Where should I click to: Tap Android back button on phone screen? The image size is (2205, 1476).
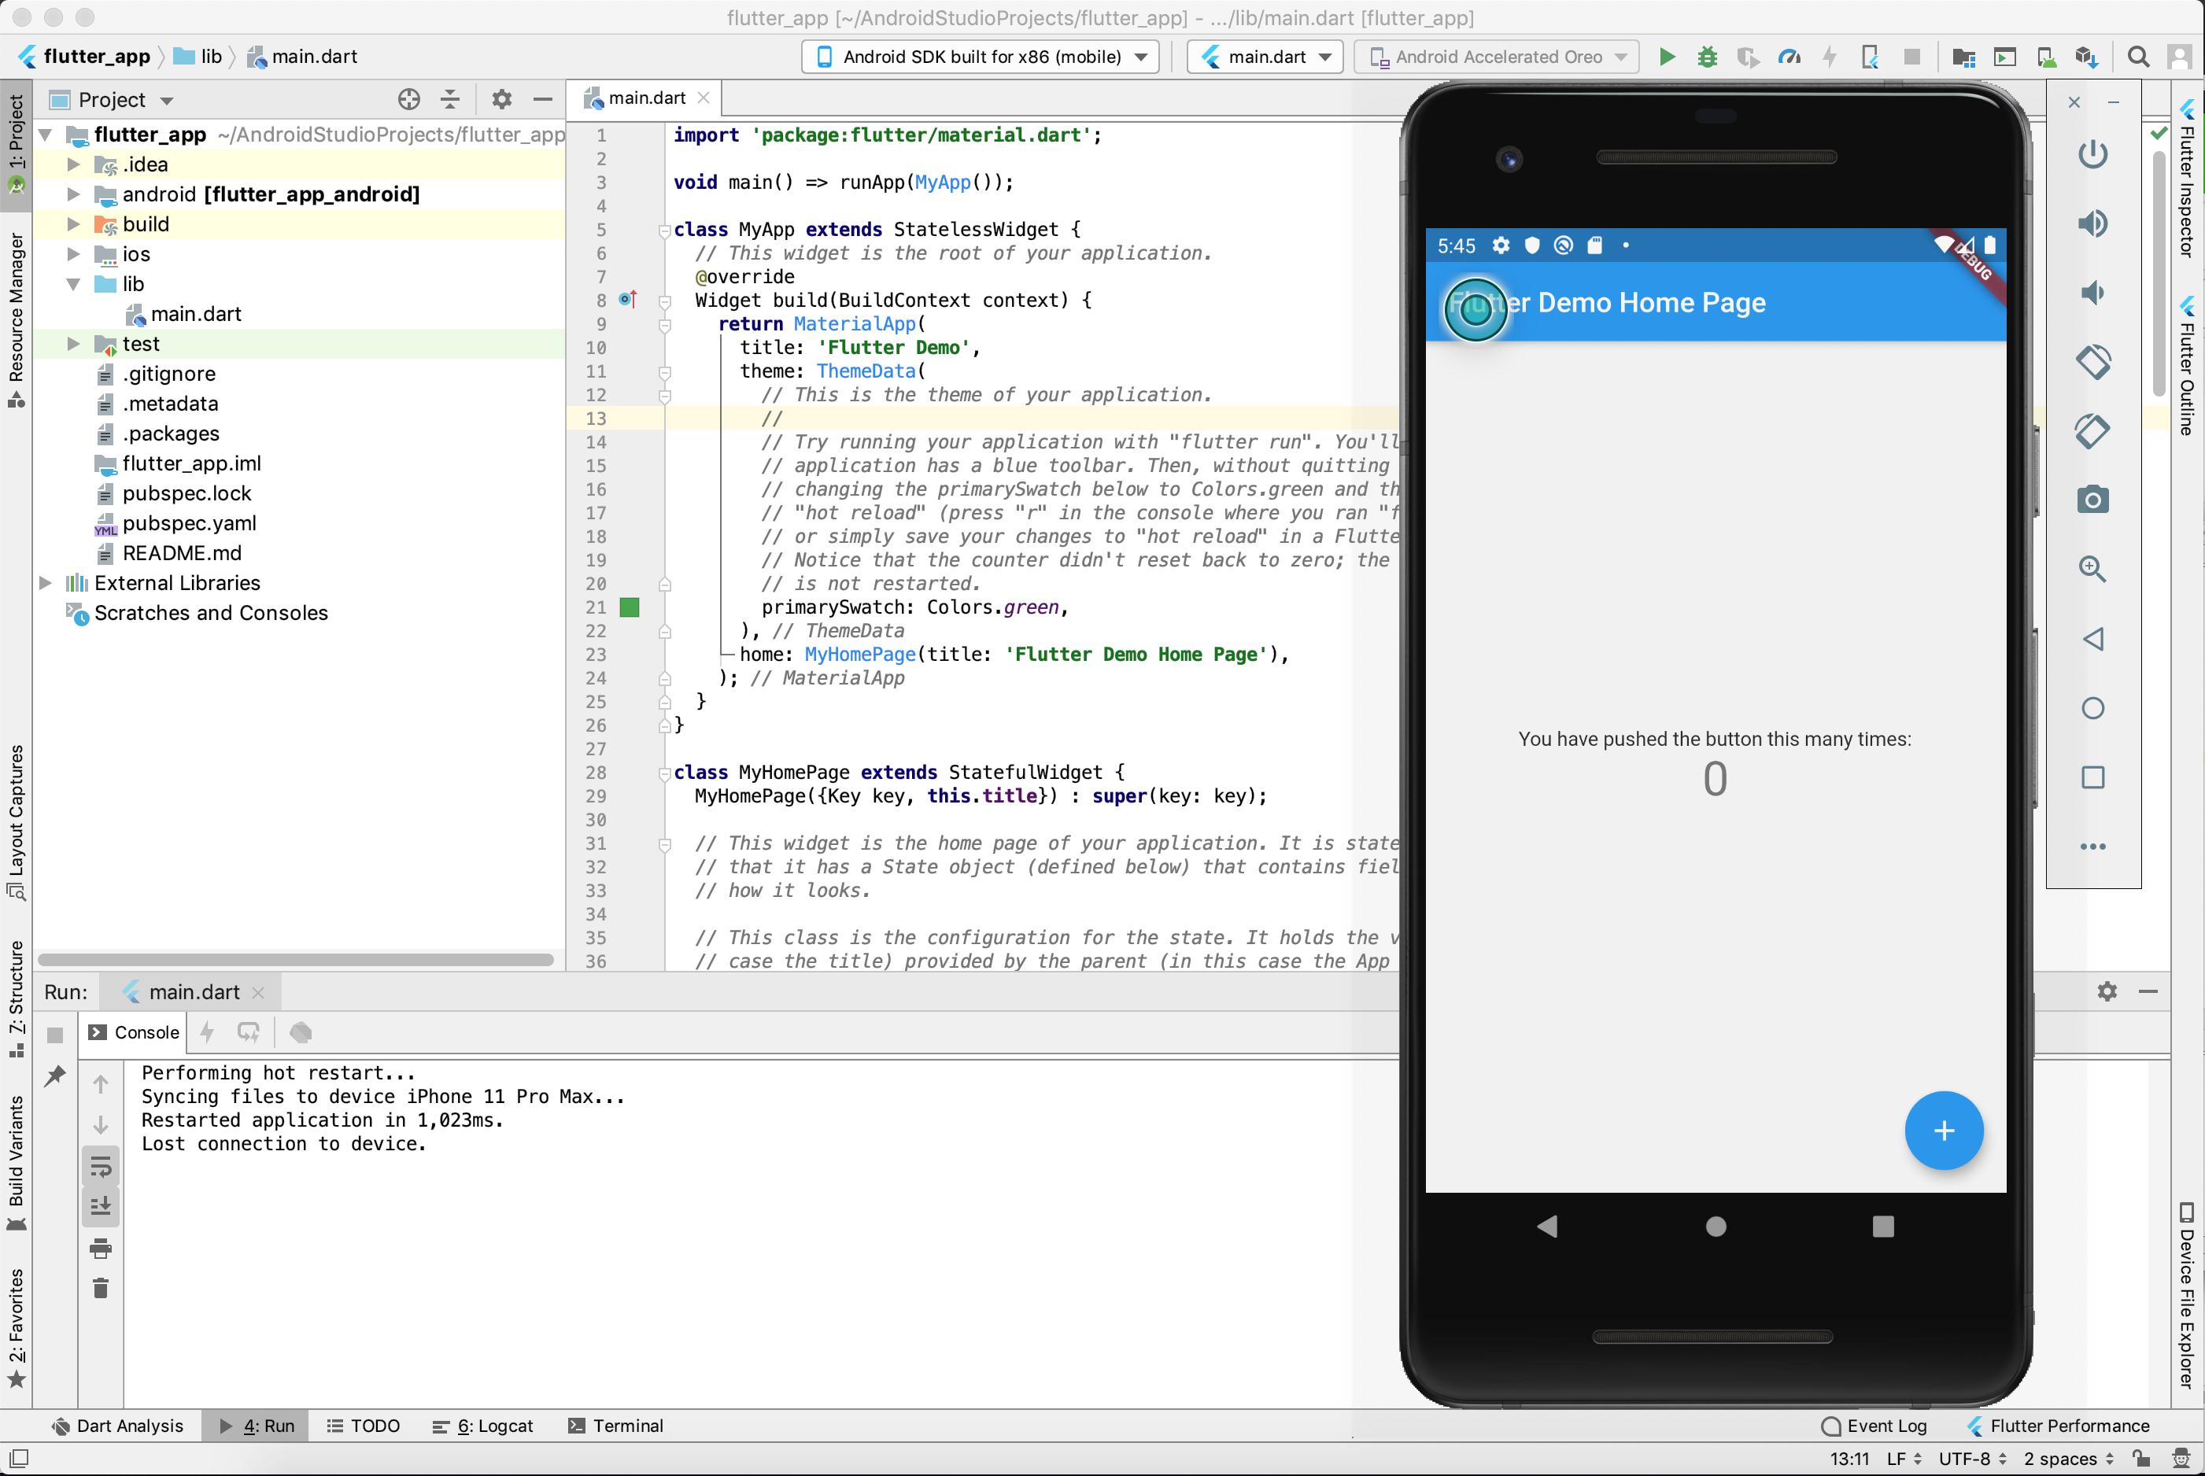pyautogui.click(x=1547, y=1226)
